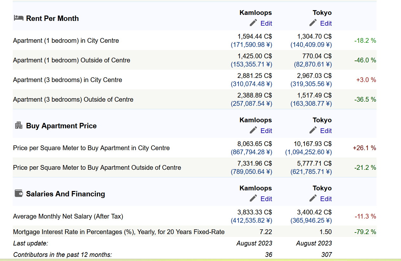The height and width of the screenshot is (261, 401).
Task: Click yen value (1,094,252.60 ¥)
Action: point(309,152)
